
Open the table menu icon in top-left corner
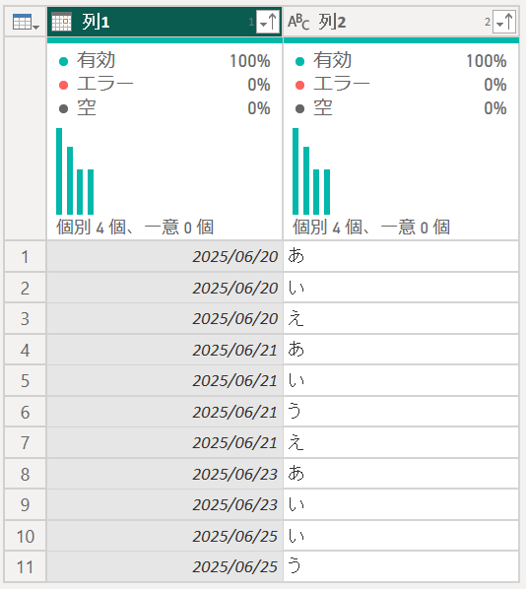[26, 22]
